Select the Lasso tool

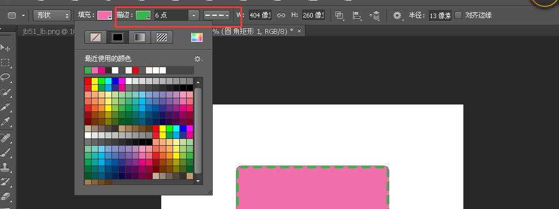(5, 77)
